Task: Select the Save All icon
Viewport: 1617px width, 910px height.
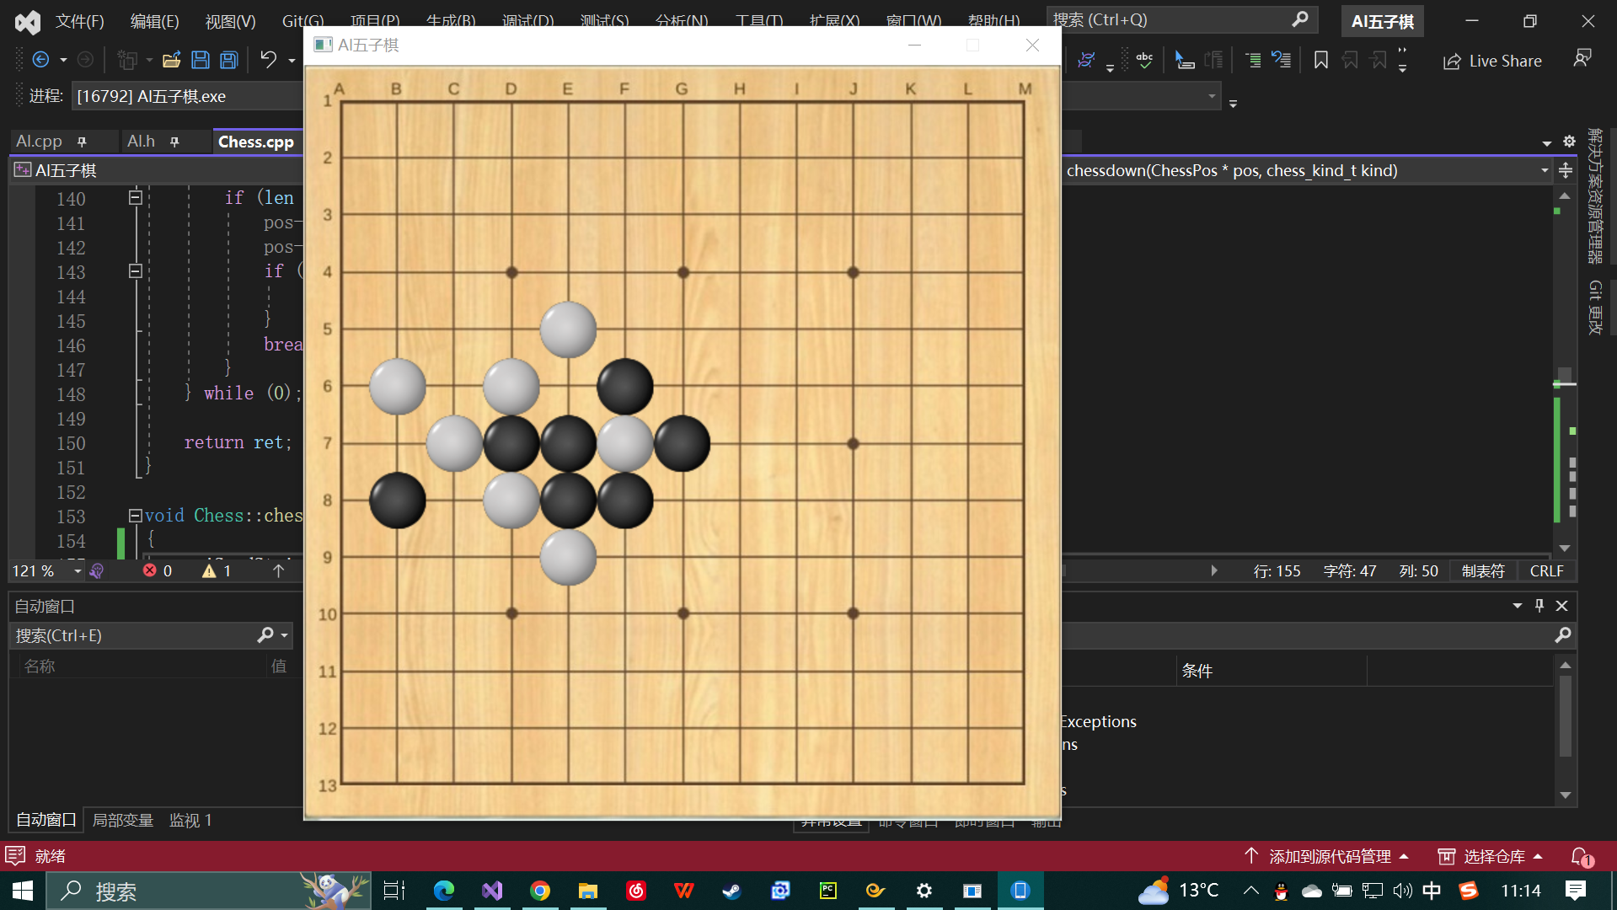Action: click(x=228, y=59)
